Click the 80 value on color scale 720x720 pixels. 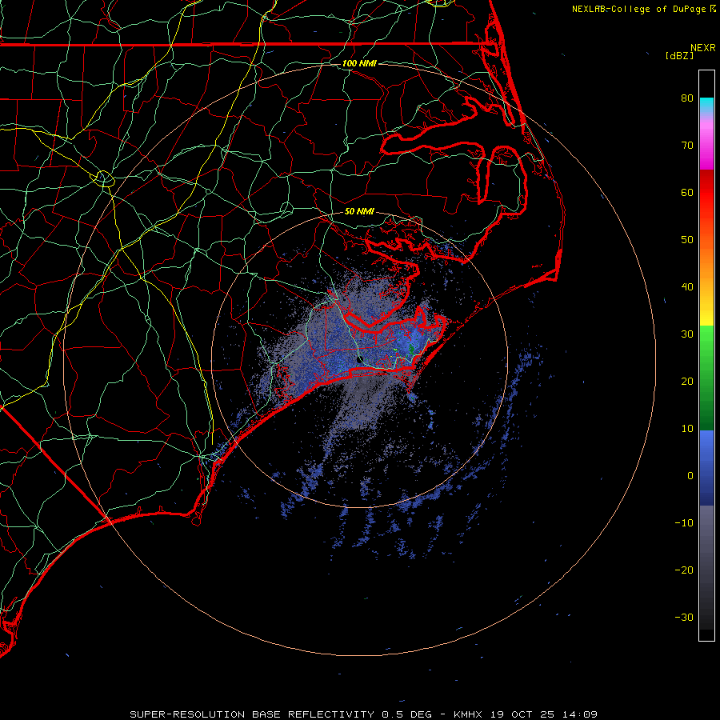click(687, 98)
